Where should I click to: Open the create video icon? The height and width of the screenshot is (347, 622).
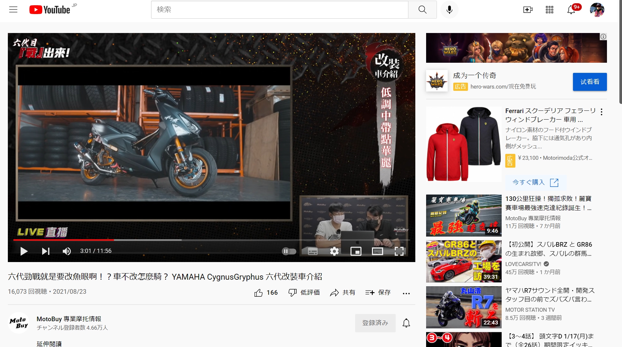pyautogui.click(x=528, y=10)
